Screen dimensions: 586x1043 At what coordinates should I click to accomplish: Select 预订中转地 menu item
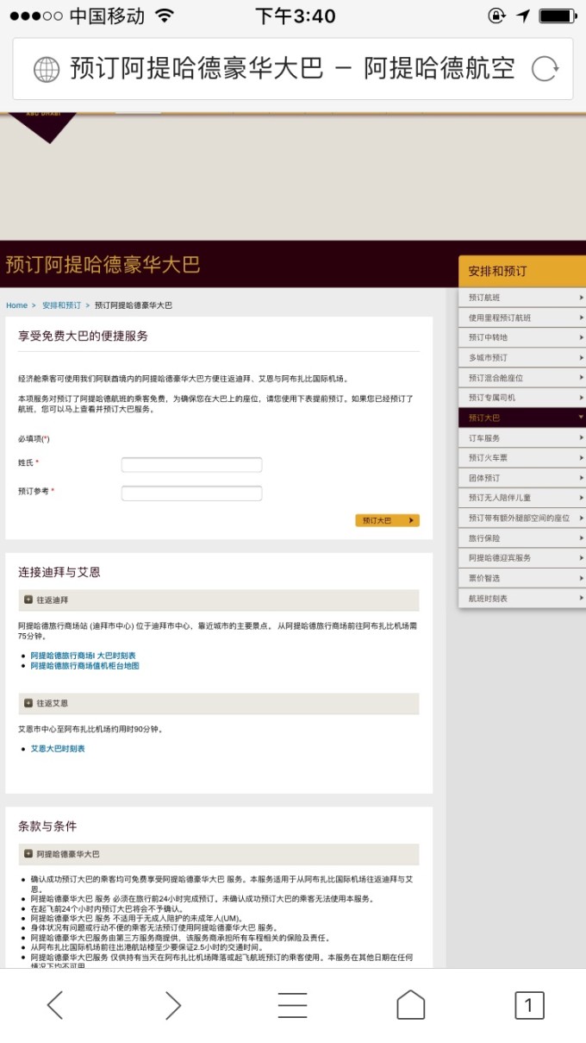click(x=522, y=337)
